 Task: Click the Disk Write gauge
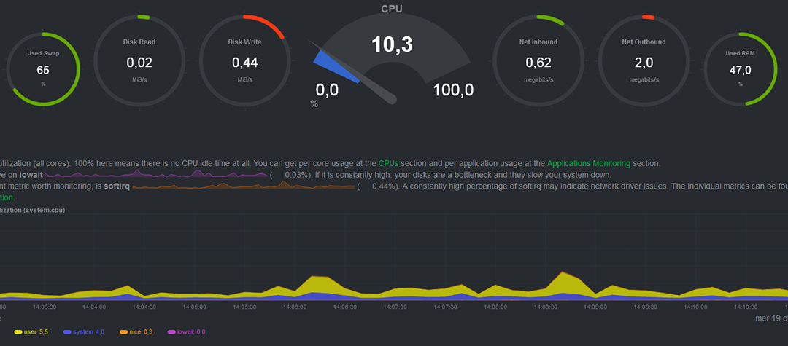point(244,60)
